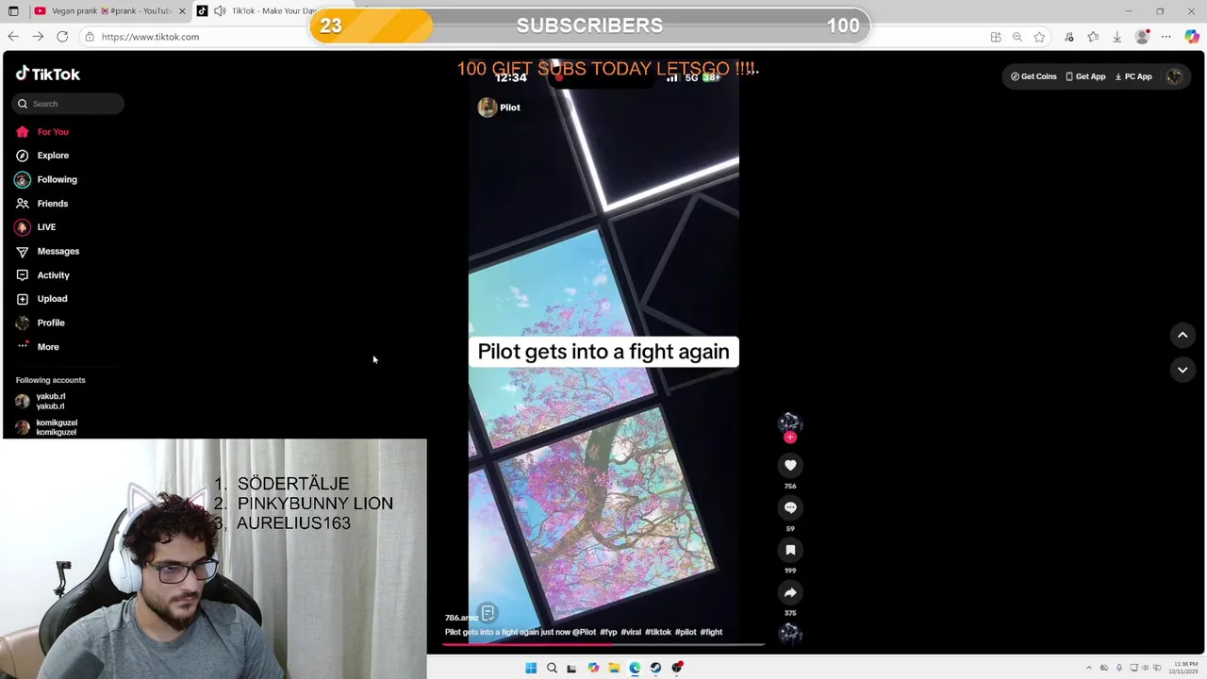Add page to favorites with star icon
1207x679 pixels.
(1039, 37)
